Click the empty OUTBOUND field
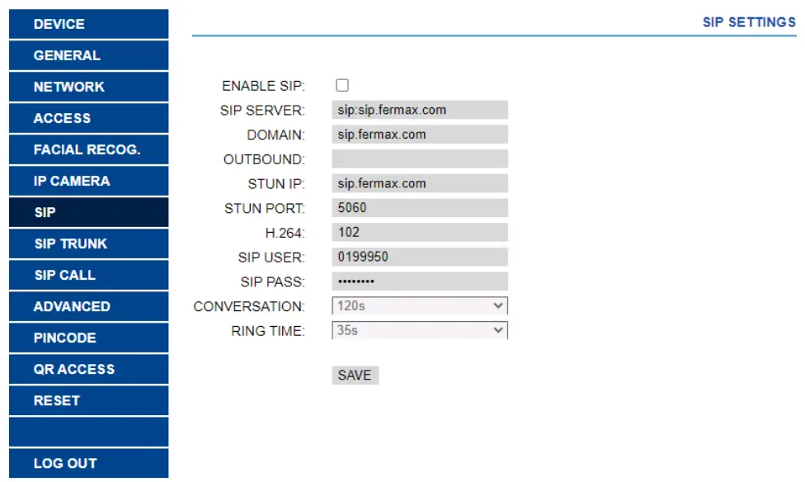The height and width of the screenshot is (482, 805). (420, 159)
